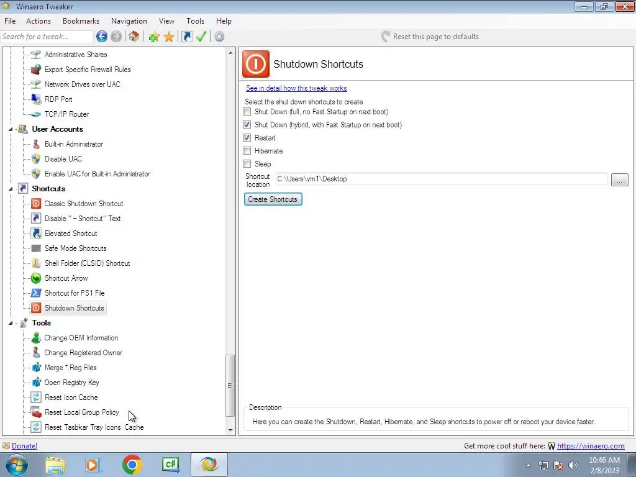Click the RDP Port icon in tree

(x=36, y=99)
